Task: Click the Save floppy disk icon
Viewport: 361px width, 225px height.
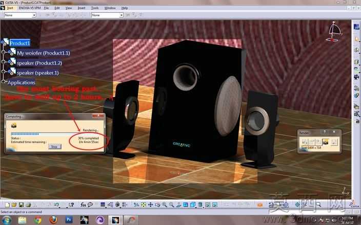Action: pyautogui.click(x=21, y=205)
